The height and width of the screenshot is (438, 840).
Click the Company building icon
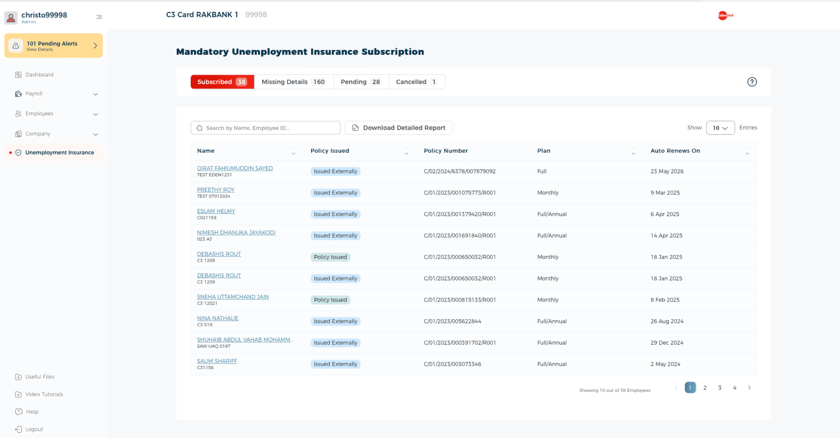coord(18,134)
